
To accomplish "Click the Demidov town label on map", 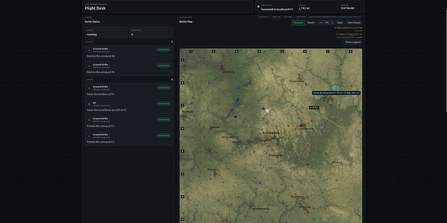I will coord(228,72).
